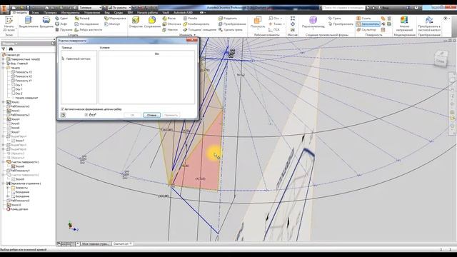Expand the Изменить panel arrow
The height and width of the screenshot is (257, 457).
(195, 35)
